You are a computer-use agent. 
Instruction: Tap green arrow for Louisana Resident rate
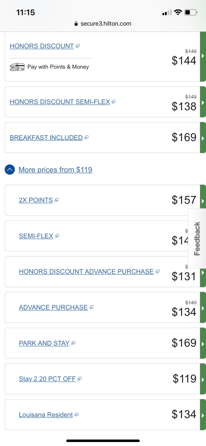click(203, 415)
